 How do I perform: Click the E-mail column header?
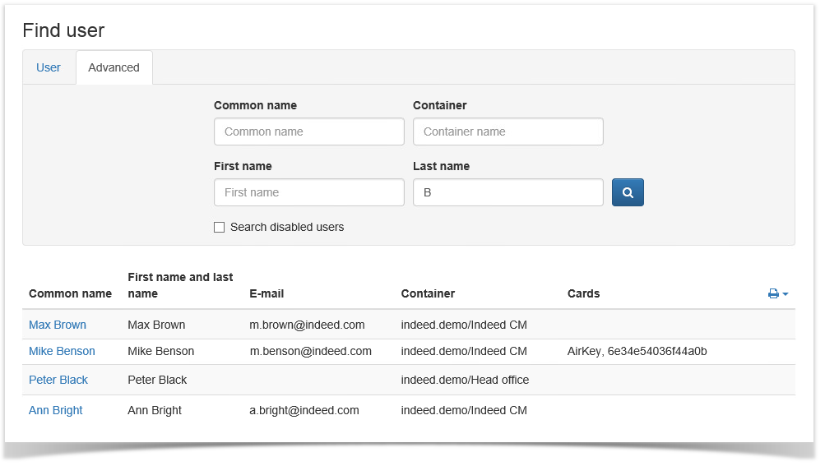(x=267, y=293)
